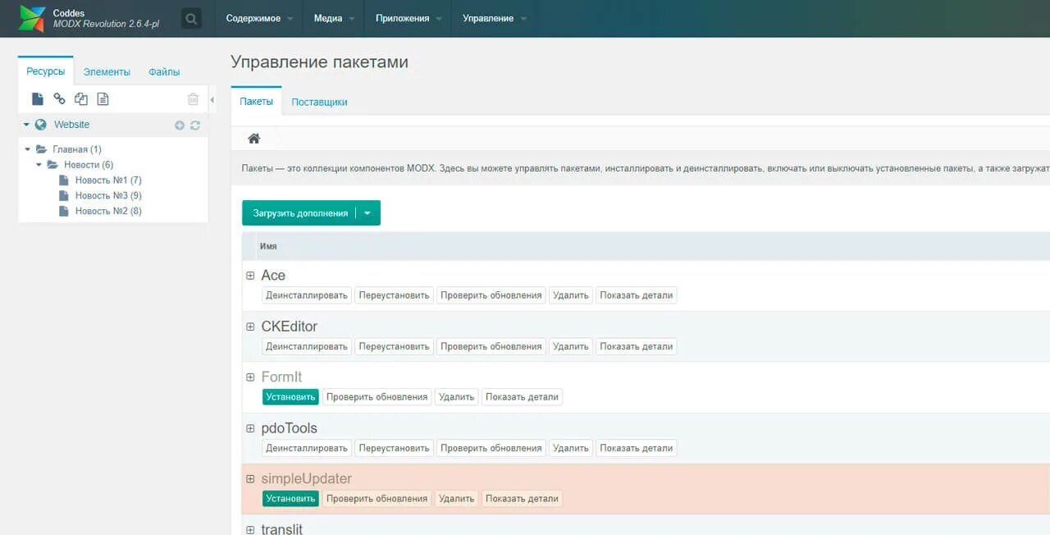Click Показать детали for Ace
This screenshot has height=535, width=1050.
[x=637, y=295]
